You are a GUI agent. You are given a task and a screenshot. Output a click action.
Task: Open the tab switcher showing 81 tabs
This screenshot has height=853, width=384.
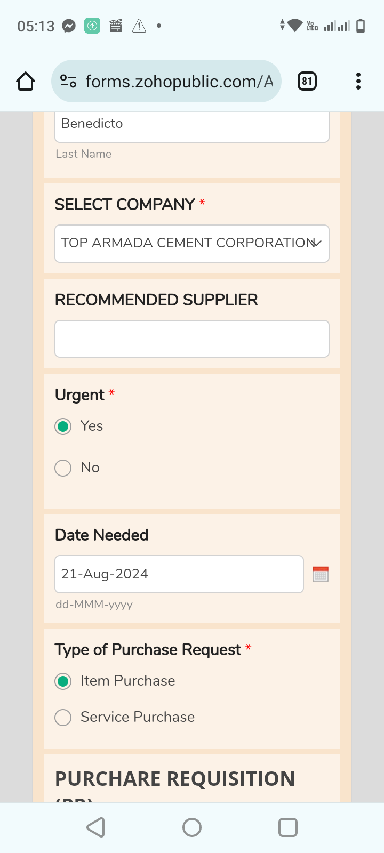tap(307, 81)
